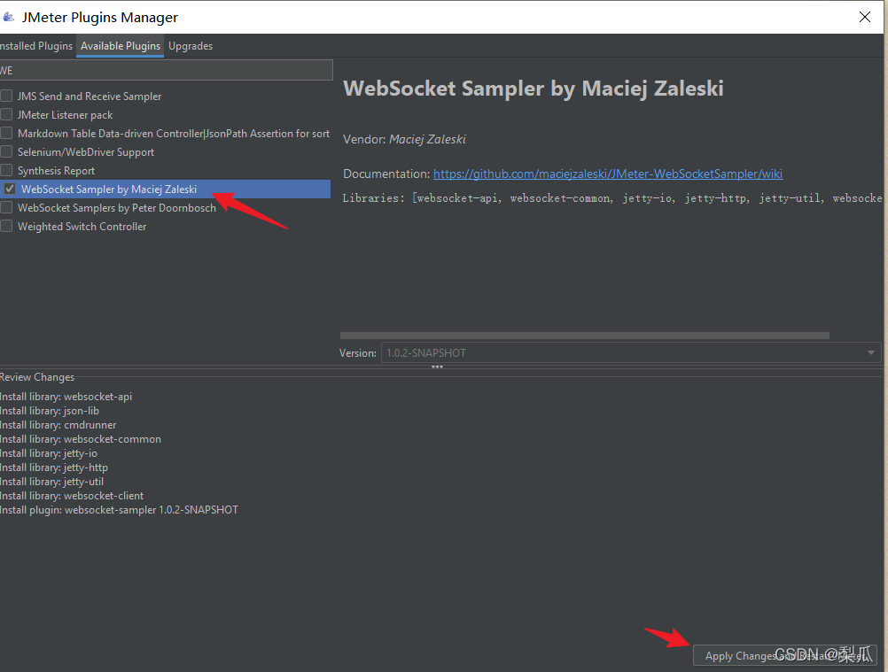This screenshot has height=672, width=888.
Task: Check the JMS Send and Receive Sampler box
Action: click(7, 96)
